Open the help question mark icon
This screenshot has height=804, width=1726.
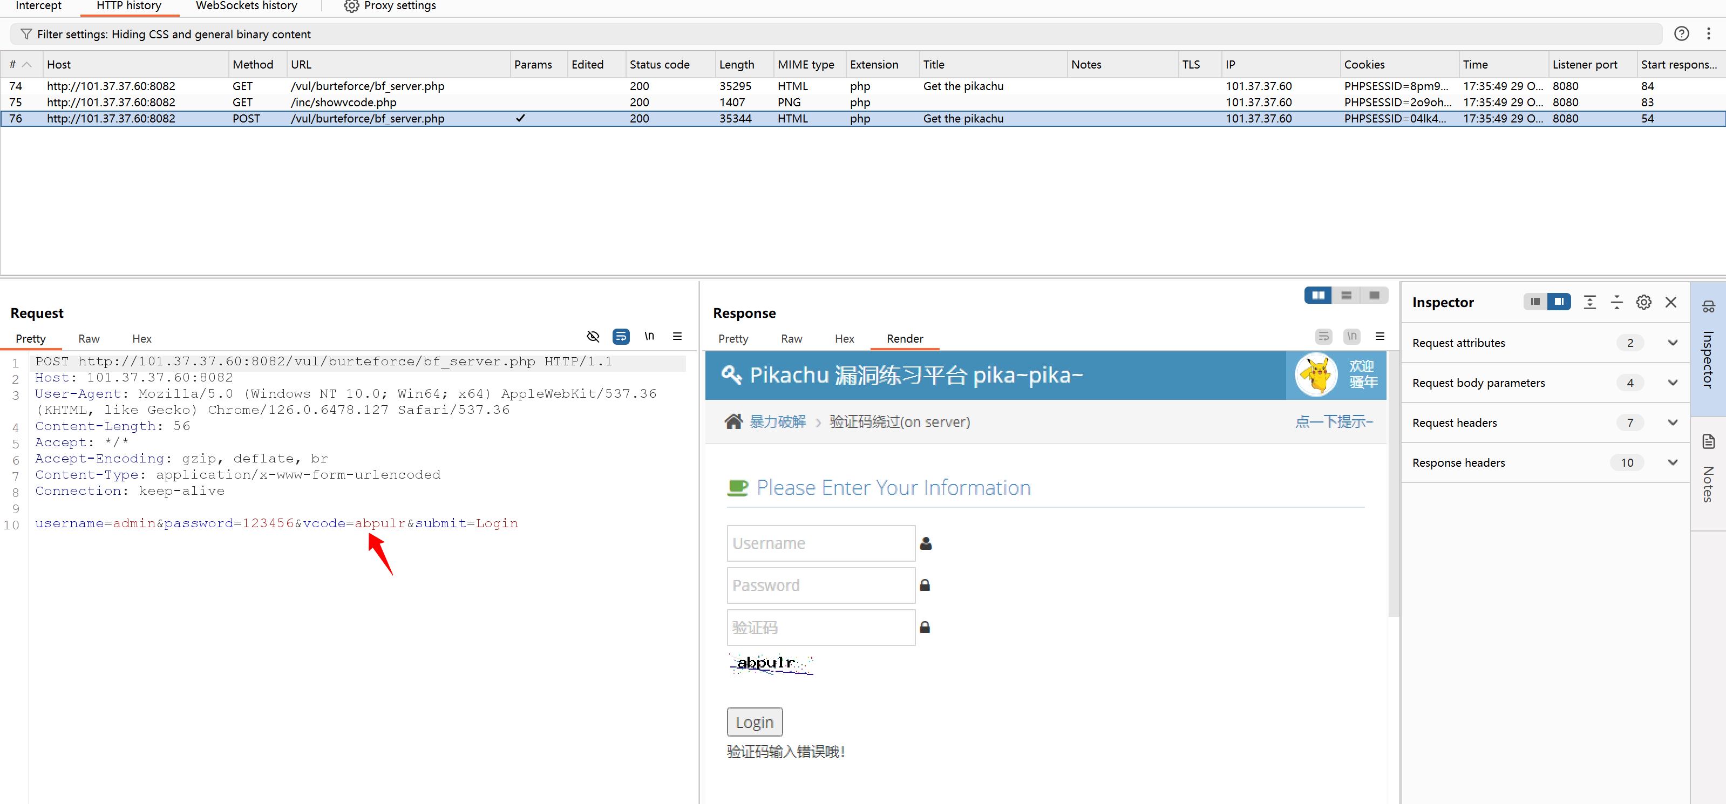click(x=1681, y=34)
